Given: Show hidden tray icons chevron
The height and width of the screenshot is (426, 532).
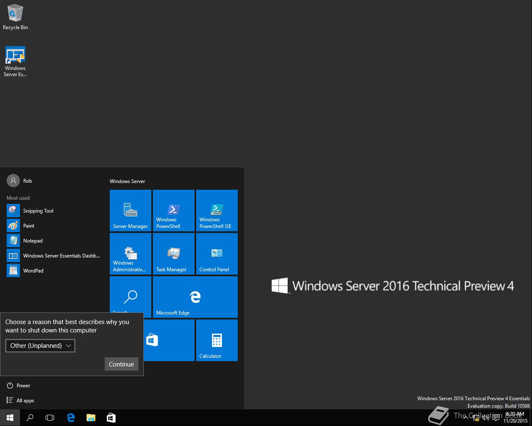Looking at the screenshot, I should click(x=466, y=418).
